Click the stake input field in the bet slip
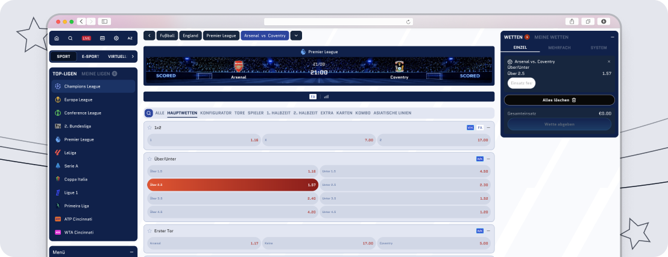Viewport: 668px width, 257px height. point(521,83)
